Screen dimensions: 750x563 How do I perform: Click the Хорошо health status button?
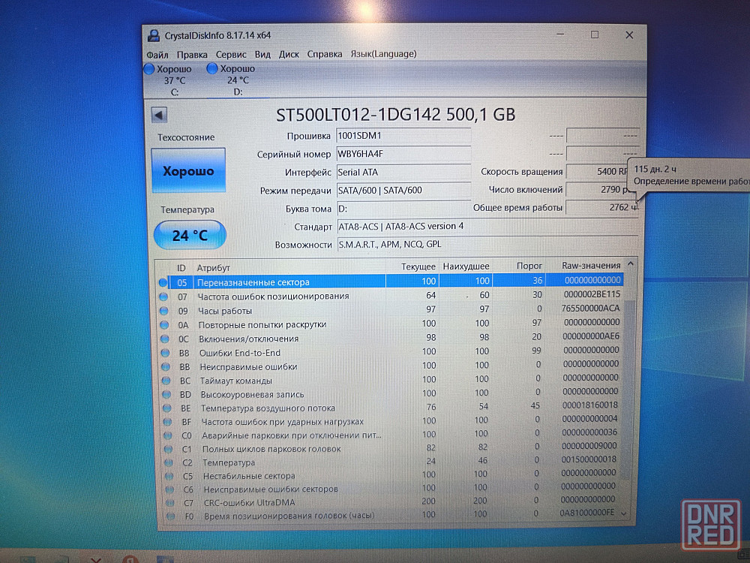pos(188,170)
